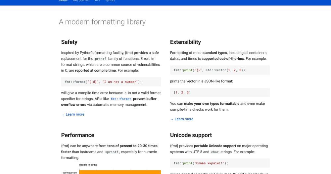
Task: Click bold text 'standard types'
Action: 215,53
